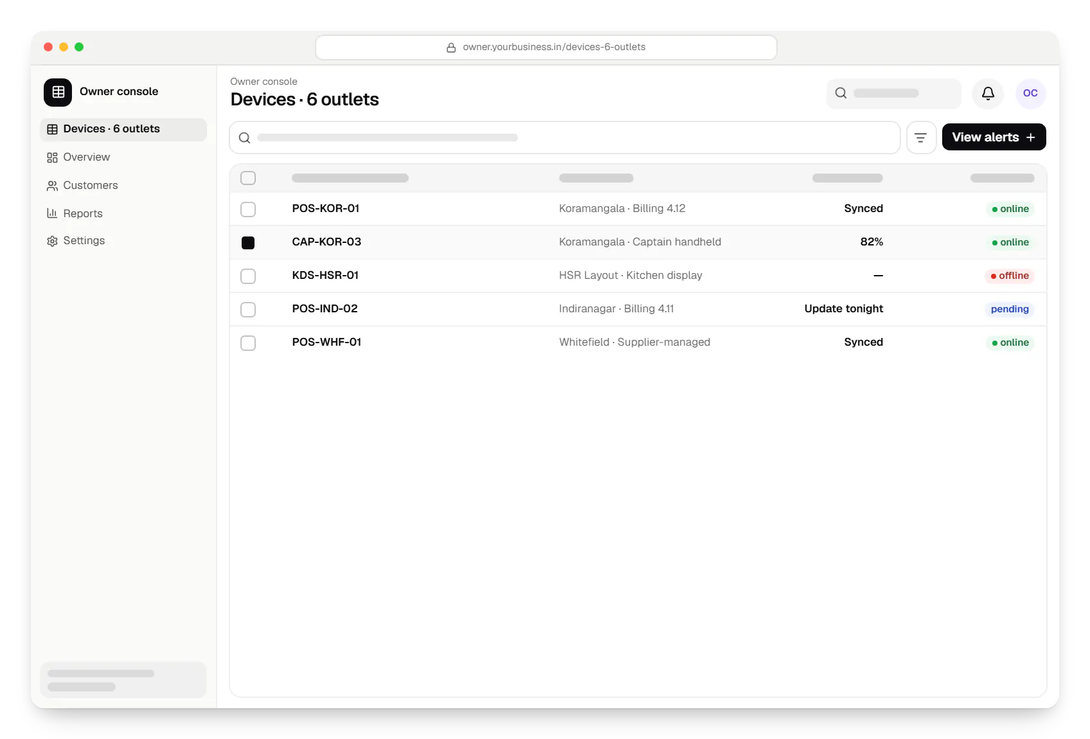Select the KDS-HSR-01 row checkbox
Viewport: 1090px width, 739px height.
tap(248, 276)
